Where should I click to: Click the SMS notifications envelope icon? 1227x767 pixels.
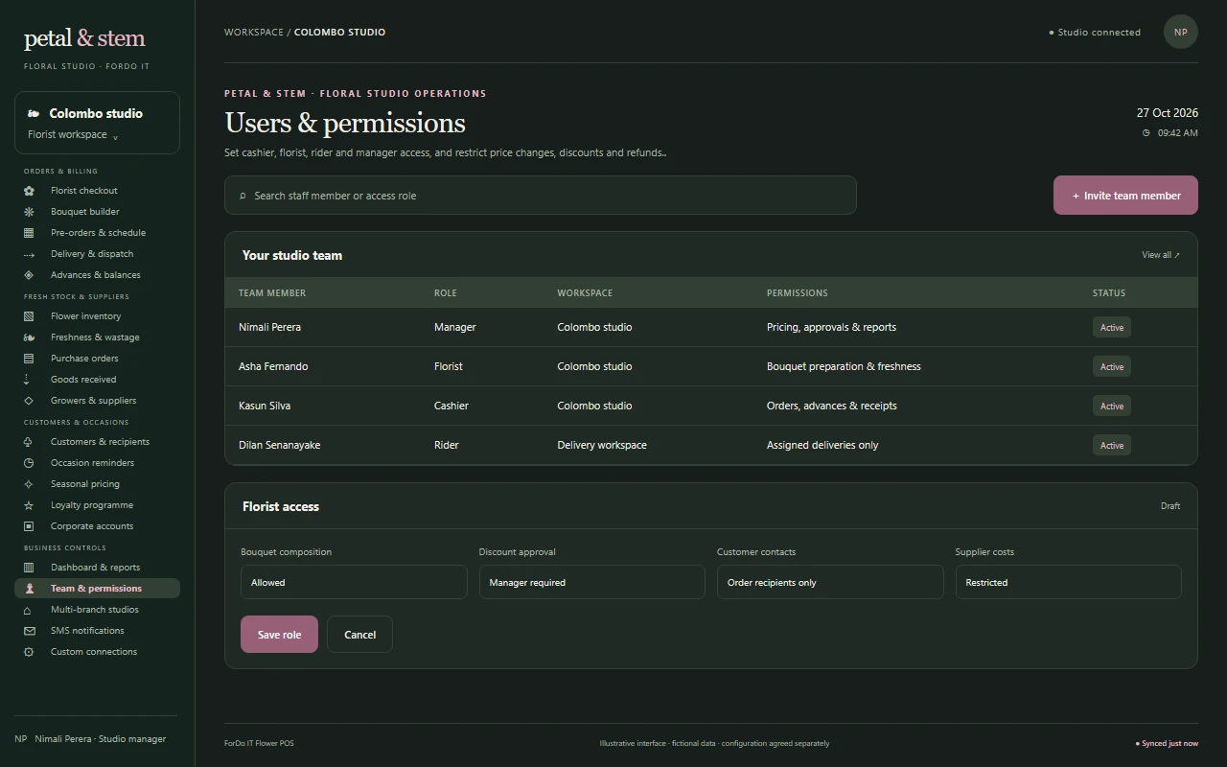pos(29,631)
